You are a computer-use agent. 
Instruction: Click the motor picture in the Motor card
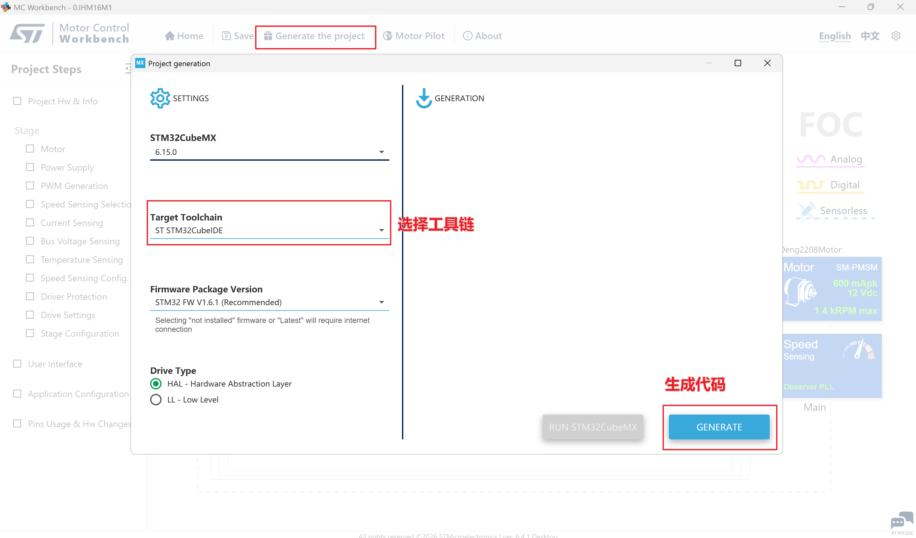click(801, 291)
